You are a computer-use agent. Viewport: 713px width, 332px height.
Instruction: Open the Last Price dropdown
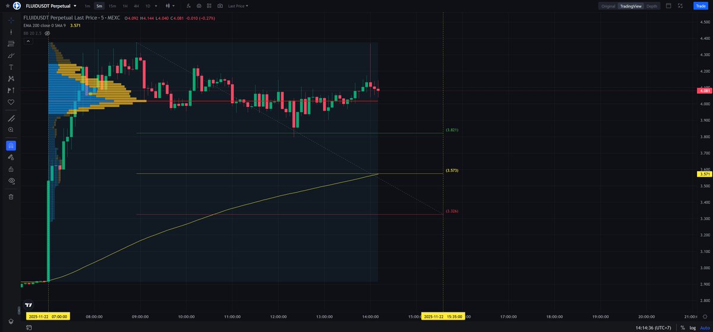(238, 6)
